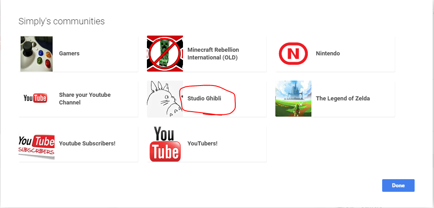The width and height of the screenshot is (434, 208).
Task: Click the red Nintendo N logo
Action: [293, 54]
